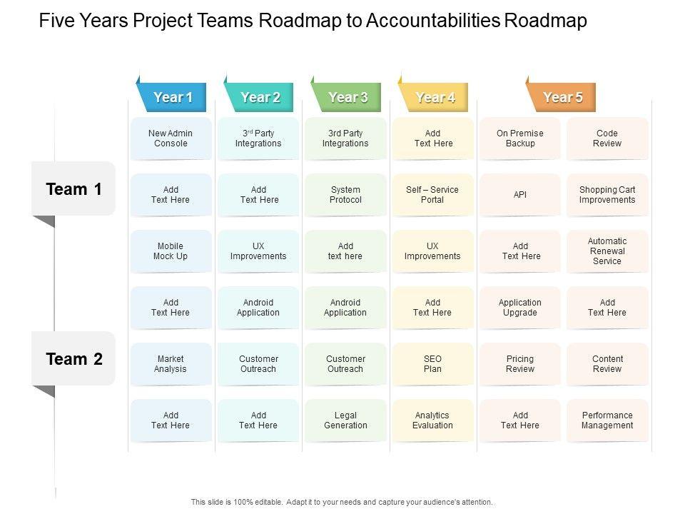Click the Automatic Renewal Service box
This screenshot has width=685, height=514.
607,251
